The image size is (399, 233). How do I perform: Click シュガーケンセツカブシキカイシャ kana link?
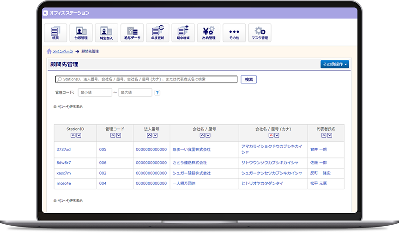272,173
